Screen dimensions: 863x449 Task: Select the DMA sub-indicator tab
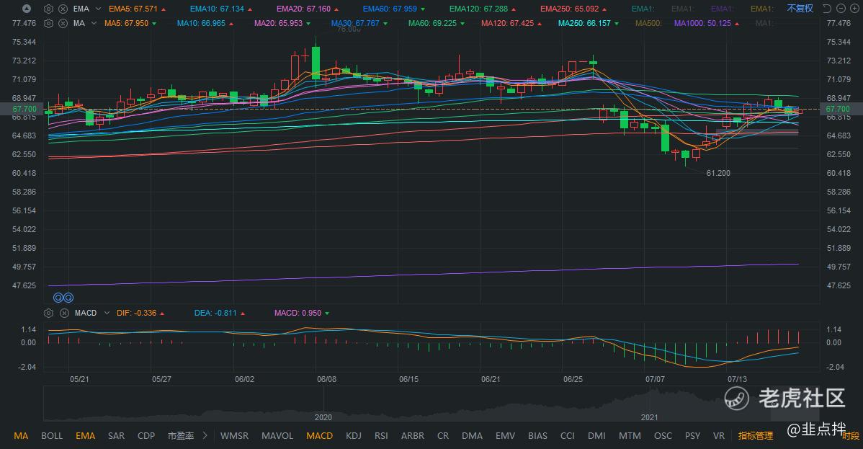pos(473,436)
